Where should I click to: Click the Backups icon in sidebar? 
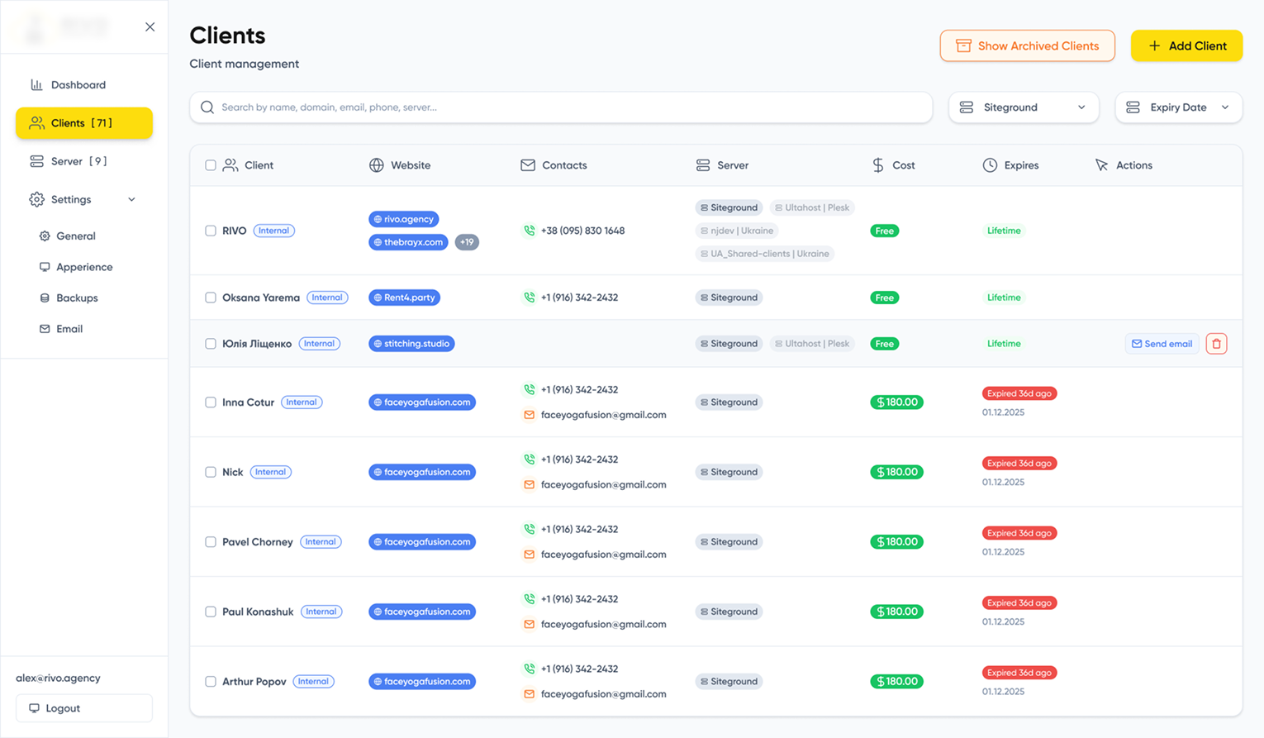tap(46, 298)
